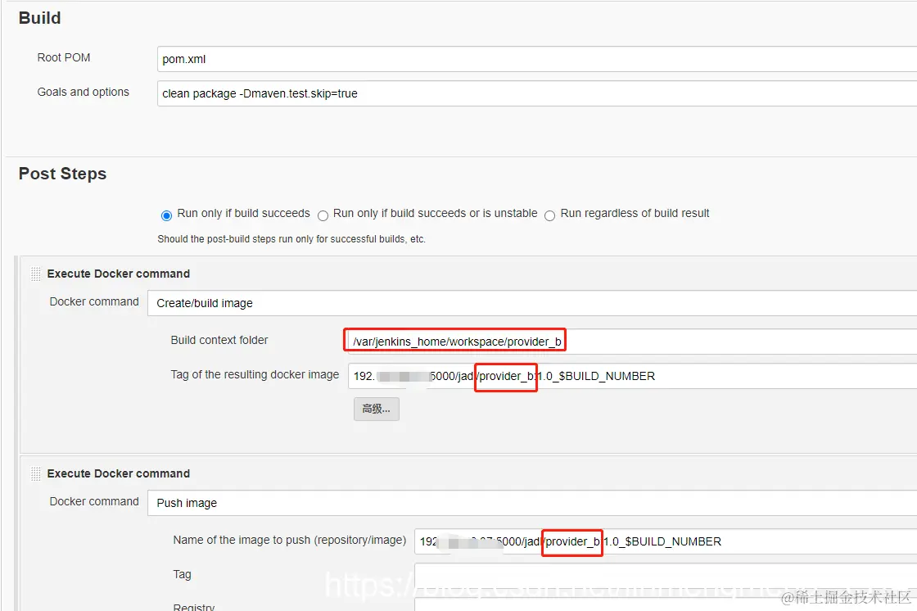Click the Root POM label
This screenshot has width=917, height=611.
(64, 58)
